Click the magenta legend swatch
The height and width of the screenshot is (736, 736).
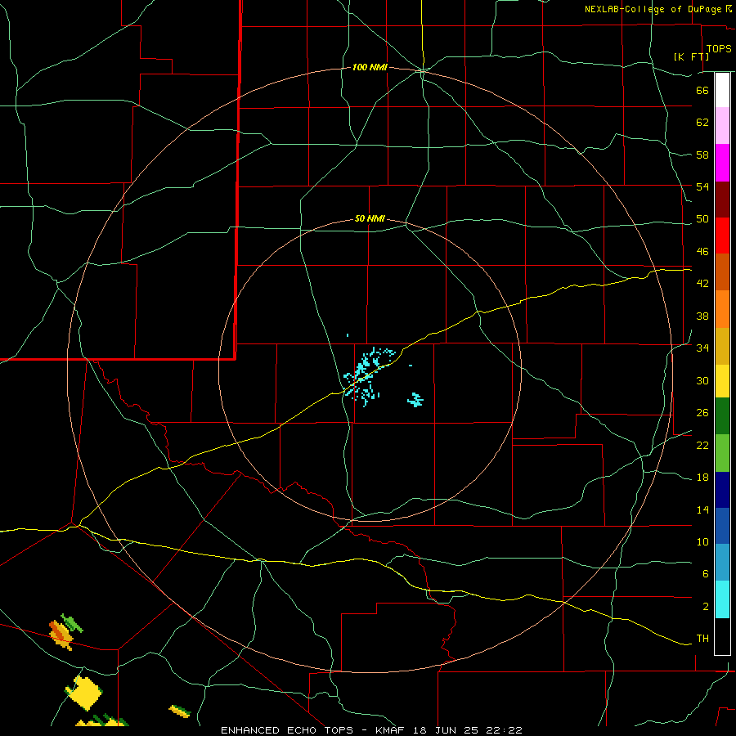coord(722,163)
